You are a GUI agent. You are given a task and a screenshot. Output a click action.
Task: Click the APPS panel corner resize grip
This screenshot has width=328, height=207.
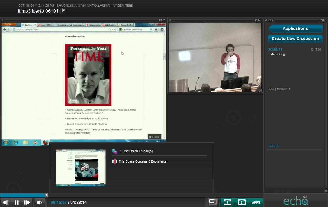point(326,190)
